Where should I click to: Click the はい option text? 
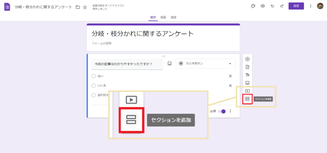coord(101,76)
